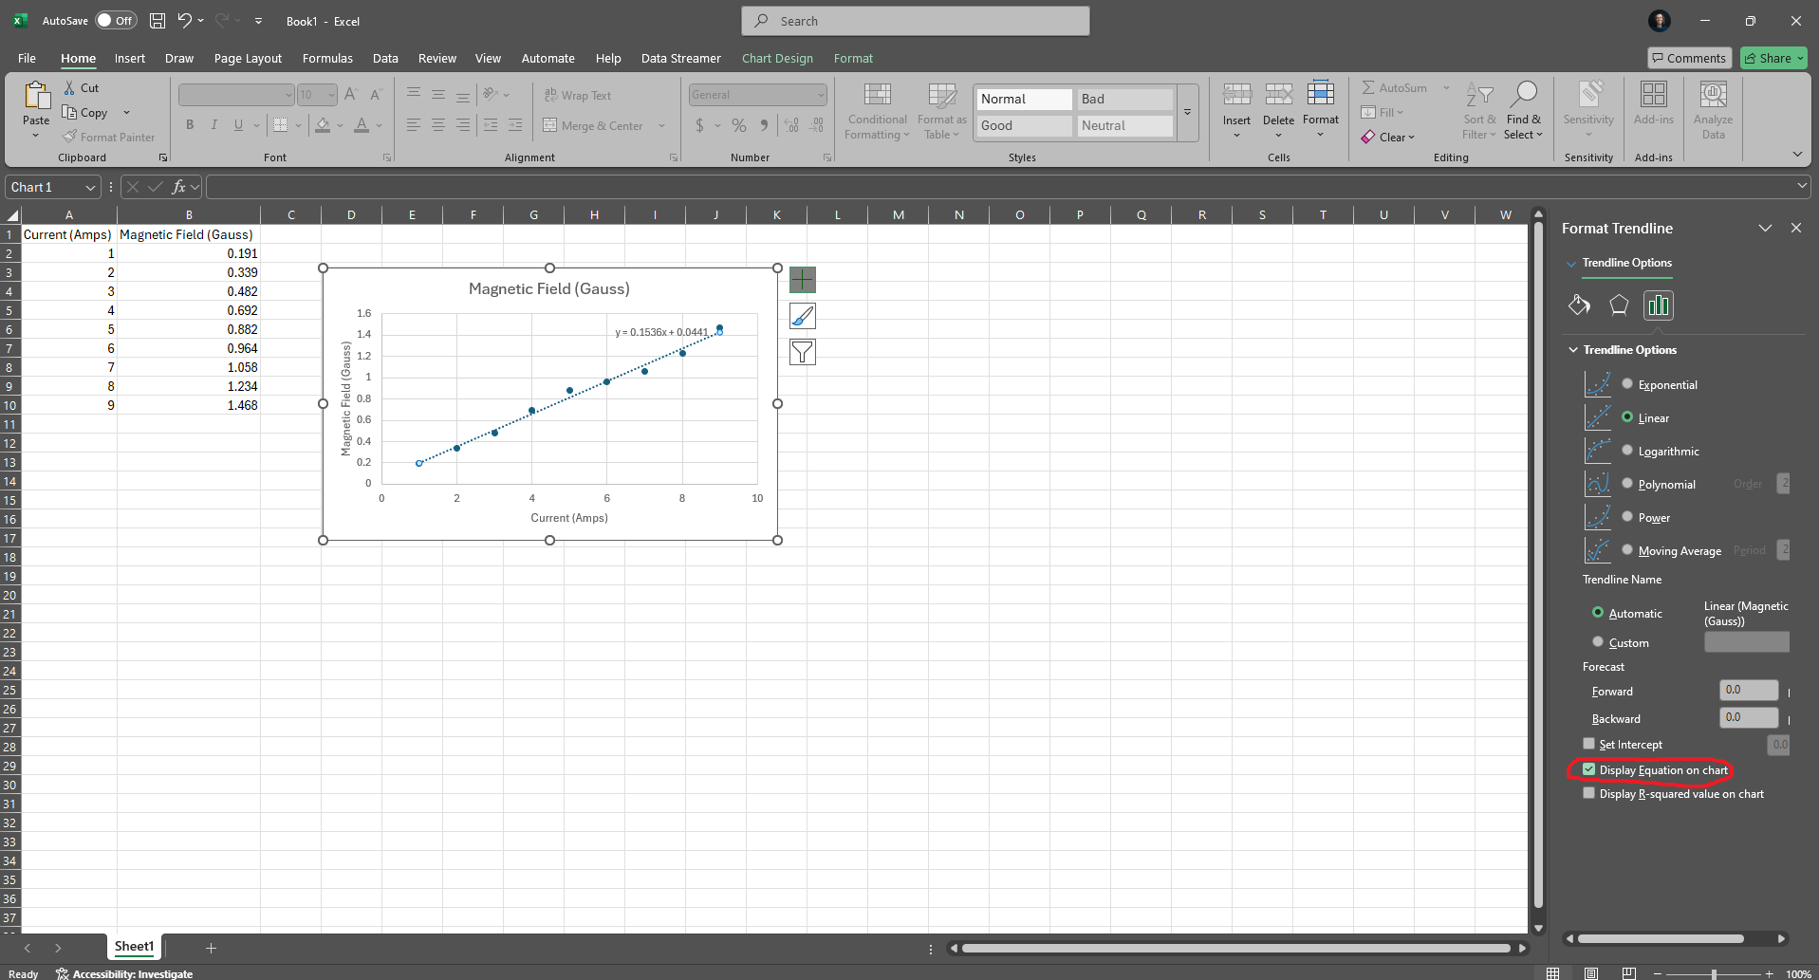Open the Data Streamer menu
The image size is (1819, 980).
click(679, 58)
